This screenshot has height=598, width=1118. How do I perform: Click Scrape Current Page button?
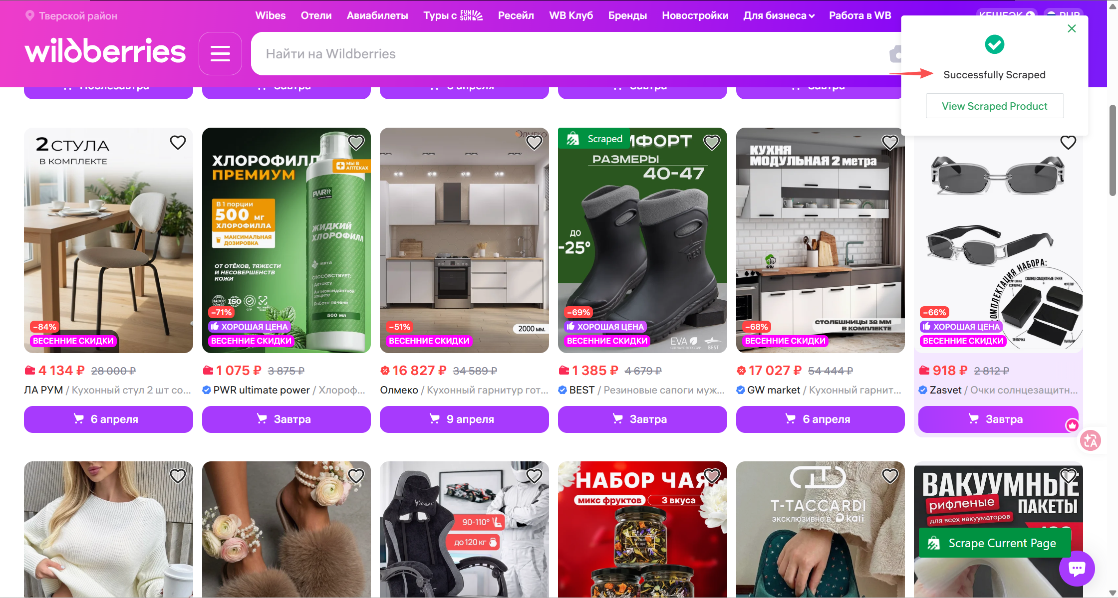point(994,543)
